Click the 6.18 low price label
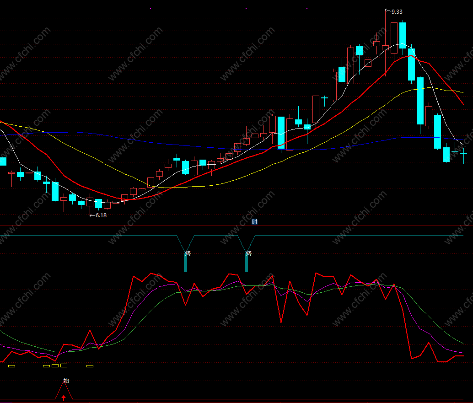The height and width of the screenshot is (403, 473). click(101, 215)
